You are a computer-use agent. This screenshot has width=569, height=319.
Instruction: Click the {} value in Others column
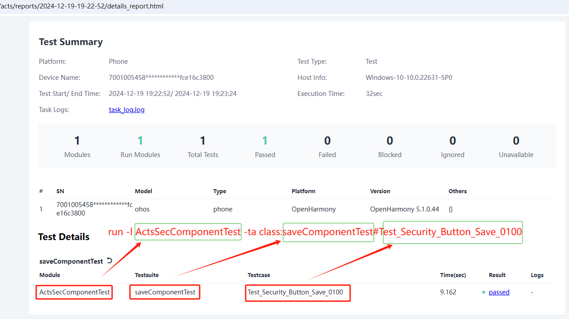[x=450, y=209]
